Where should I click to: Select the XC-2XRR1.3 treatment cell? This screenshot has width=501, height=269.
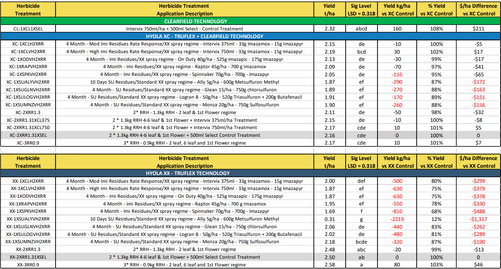click(28, 112)
